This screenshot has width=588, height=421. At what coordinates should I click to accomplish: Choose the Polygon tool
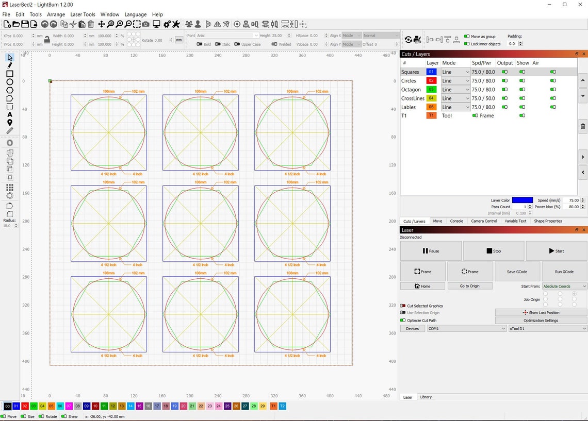9,90
